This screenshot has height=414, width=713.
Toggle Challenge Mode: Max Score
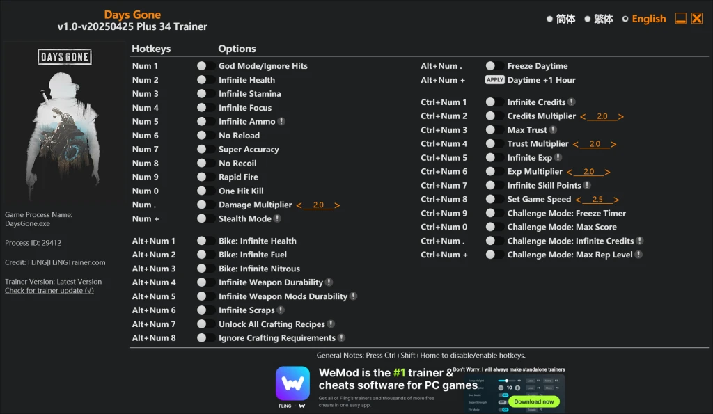pyautogui.click(x=494, y=227)
